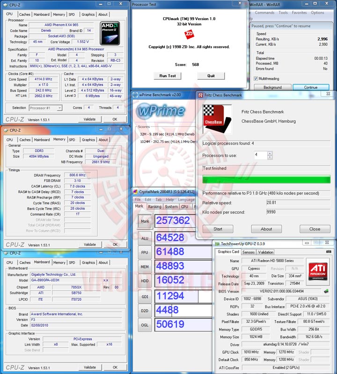Open the Commands menu in WinRAR
Viewport: 337px width, 374px height.
pos(264,13)
